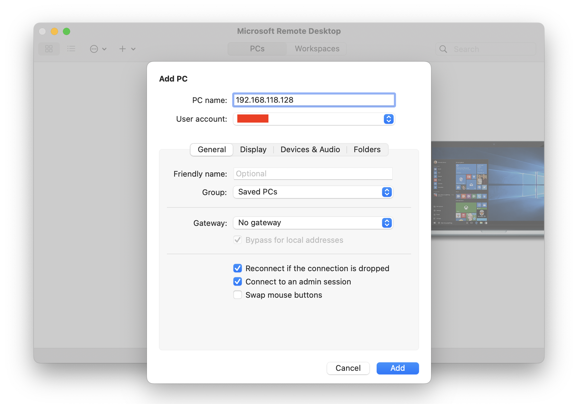Viewport: 578px width, 404px height.
Task: Switch to grid view icon in toolbar
Action: coord(49,49)
